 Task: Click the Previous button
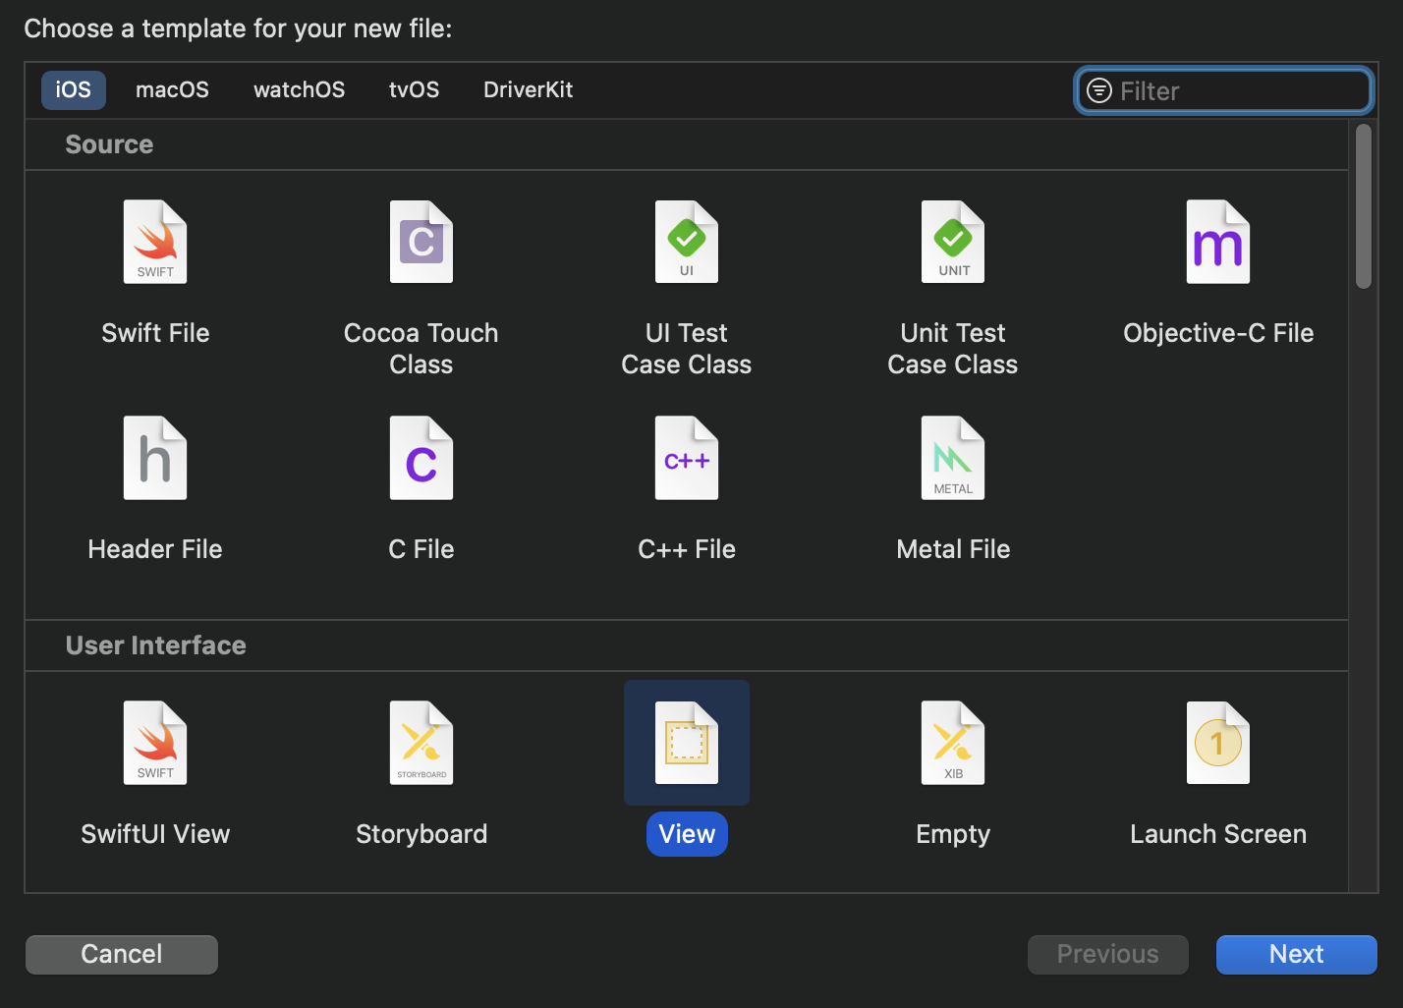point(1108,954)
